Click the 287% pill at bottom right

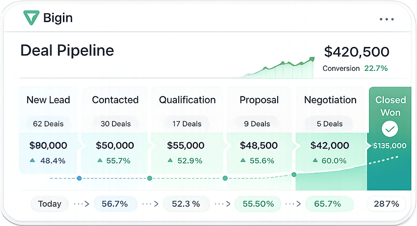click(386, 204)
